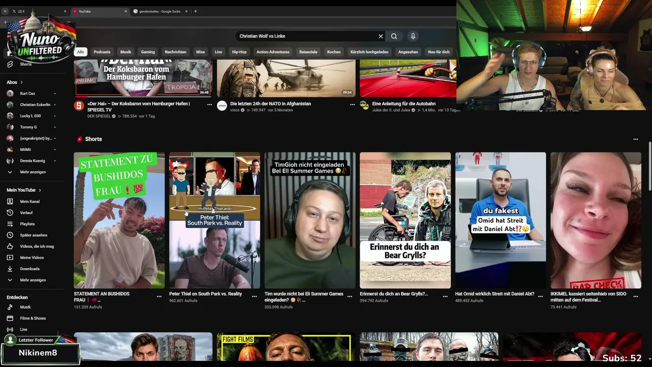Image resolution: width=652 pixels, height=367 pixels.
Task: Open MiiMii channel in subscriptions
Action: point(31,149)
